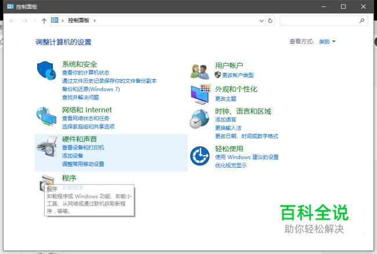Open 选择家庭组和共享选项 link
This screenshot has width=377, height=254.
(x=88, y=126)
